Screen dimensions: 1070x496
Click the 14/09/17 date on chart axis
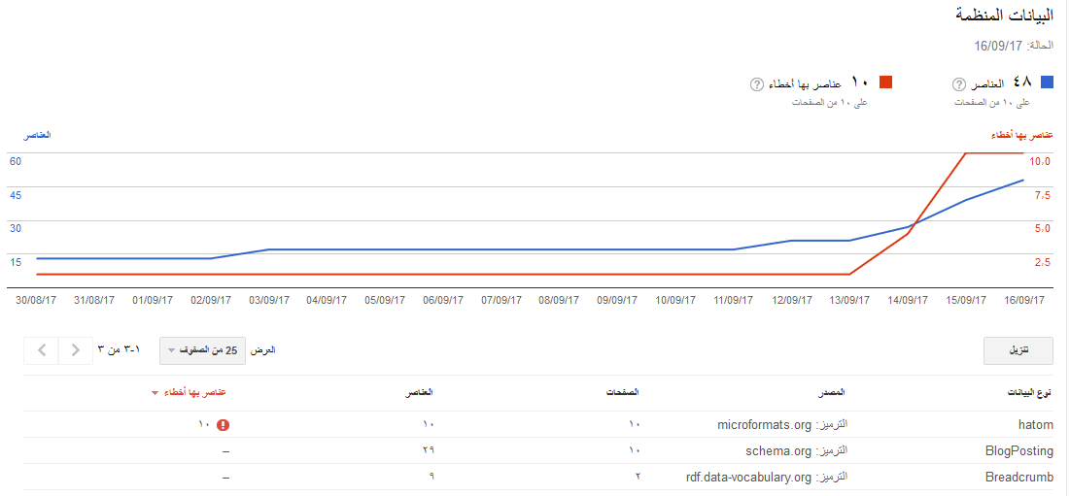909,301
